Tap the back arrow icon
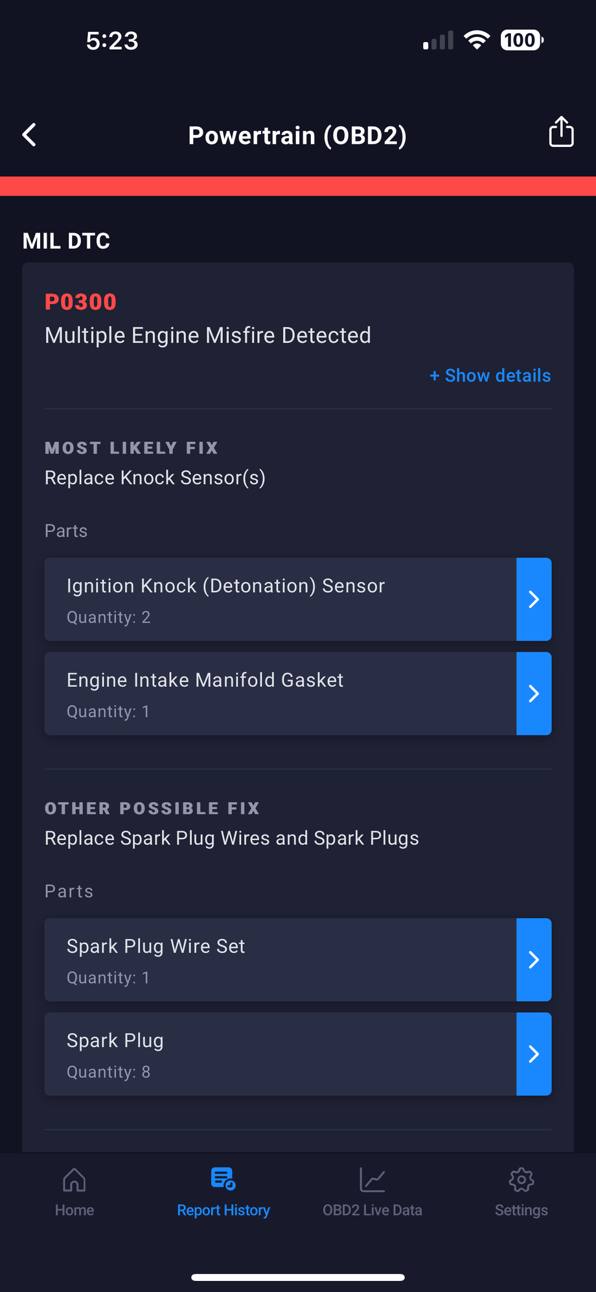 pos(29,135)
